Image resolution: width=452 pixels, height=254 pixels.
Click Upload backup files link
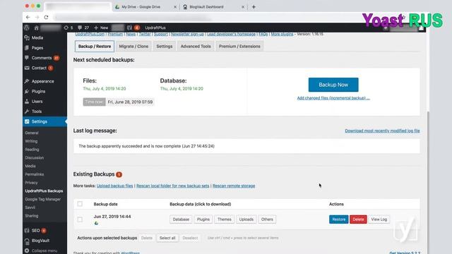pyautogui.click(x=114, y=186)
